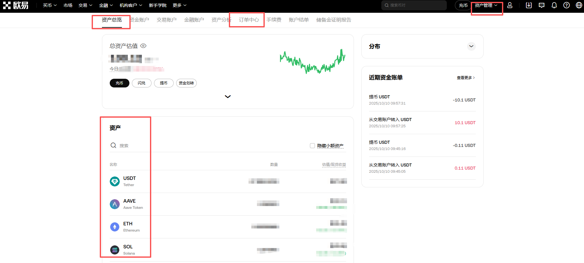Image resolution: width=584 pixels, height=263 pixels.
Task: Switch to the Order Center tab
Action: tap(249, 20)
